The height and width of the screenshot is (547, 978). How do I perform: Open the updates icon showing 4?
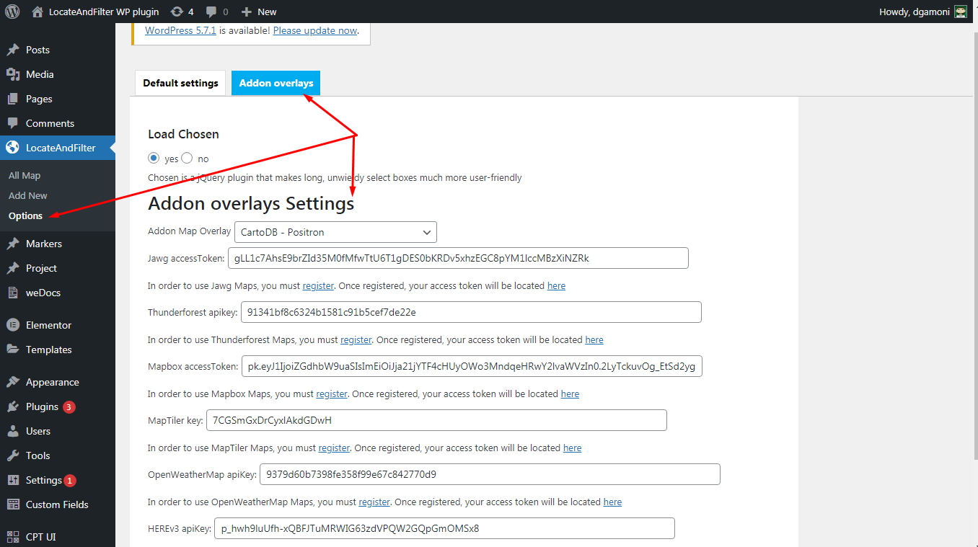tap(177, 12)
